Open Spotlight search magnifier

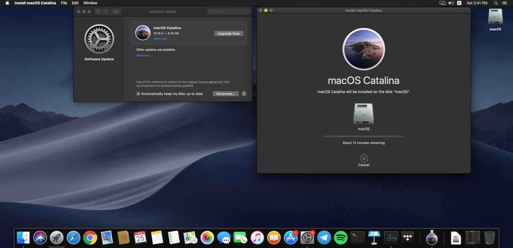coord(496,3)
